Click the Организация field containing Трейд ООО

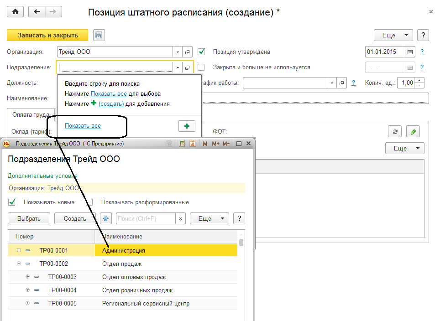115,52
